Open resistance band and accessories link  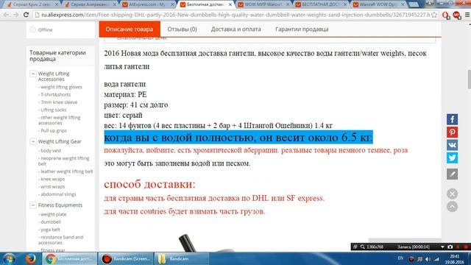(60, 240)
